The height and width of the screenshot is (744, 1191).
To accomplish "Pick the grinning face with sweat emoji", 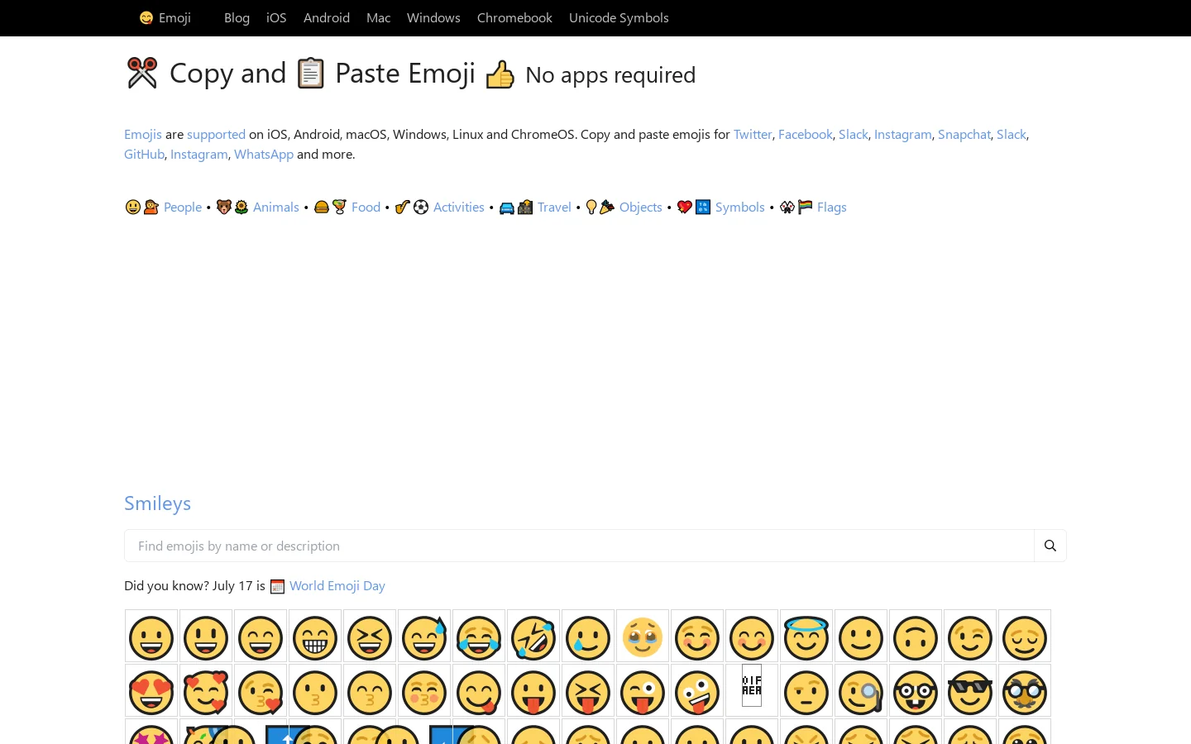I will pyautogui.click(x=424, y=637).
